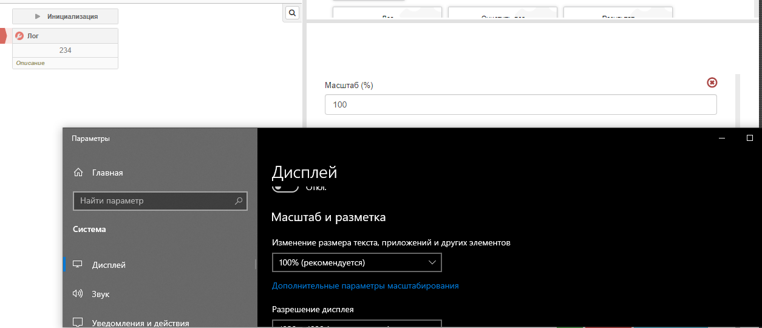This screenshot has width=762, height=328.
Task: Toggle the Откл. switch above Масштаб и разметка
Action: click(285, 188)
